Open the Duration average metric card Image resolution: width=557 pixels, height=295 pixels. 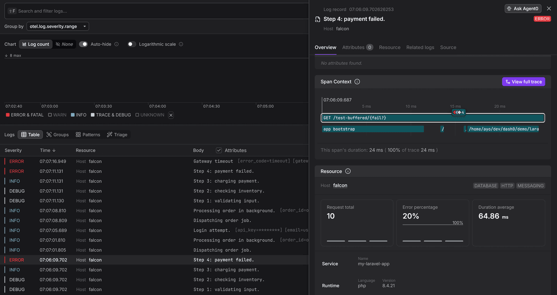tap(509, 223)
